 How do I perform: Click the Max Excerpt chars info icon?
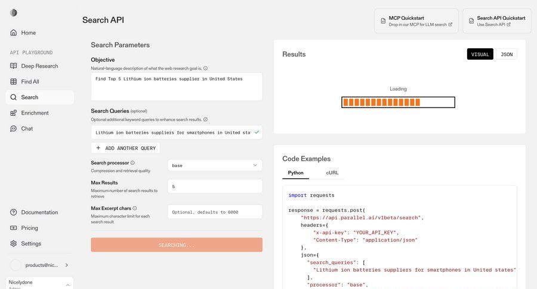click(135, 208)
